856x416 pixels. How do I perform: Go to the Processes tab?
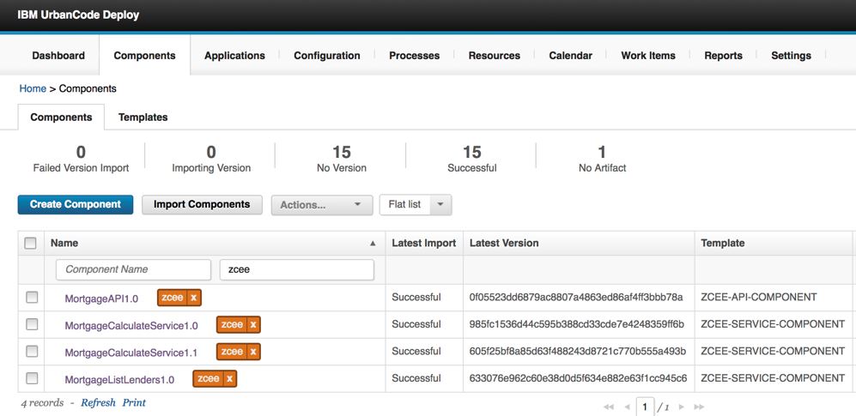point(415,56)
